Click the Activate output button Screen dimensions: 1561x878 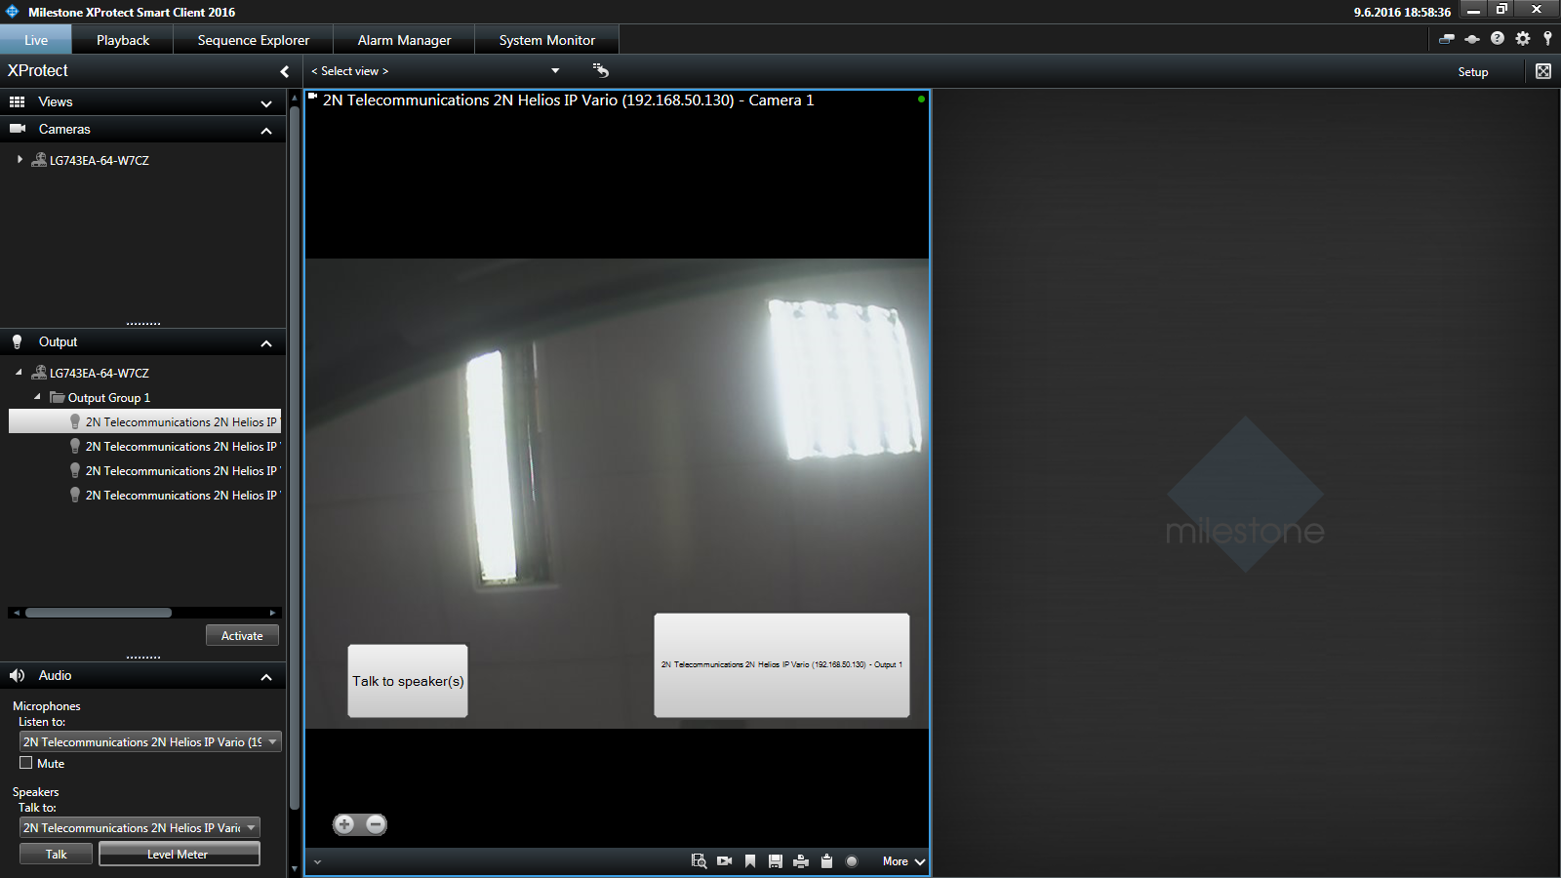click(242, 636)
